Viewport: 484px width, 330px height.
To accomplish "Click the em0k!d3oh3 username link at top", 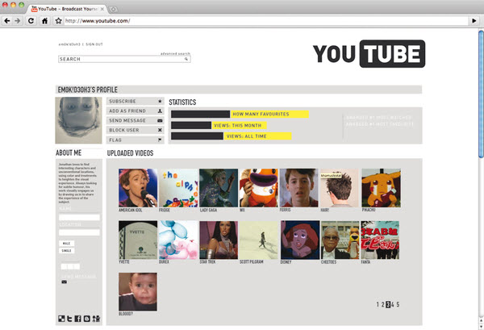I will point(69,44).
